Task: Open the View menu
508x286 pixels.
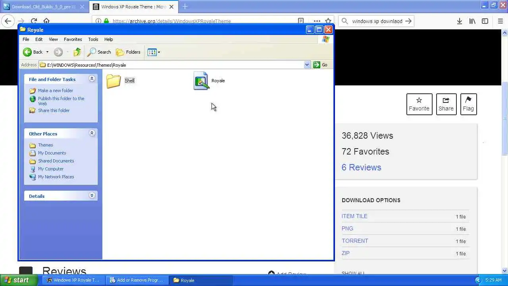Action: click(53, 39)
